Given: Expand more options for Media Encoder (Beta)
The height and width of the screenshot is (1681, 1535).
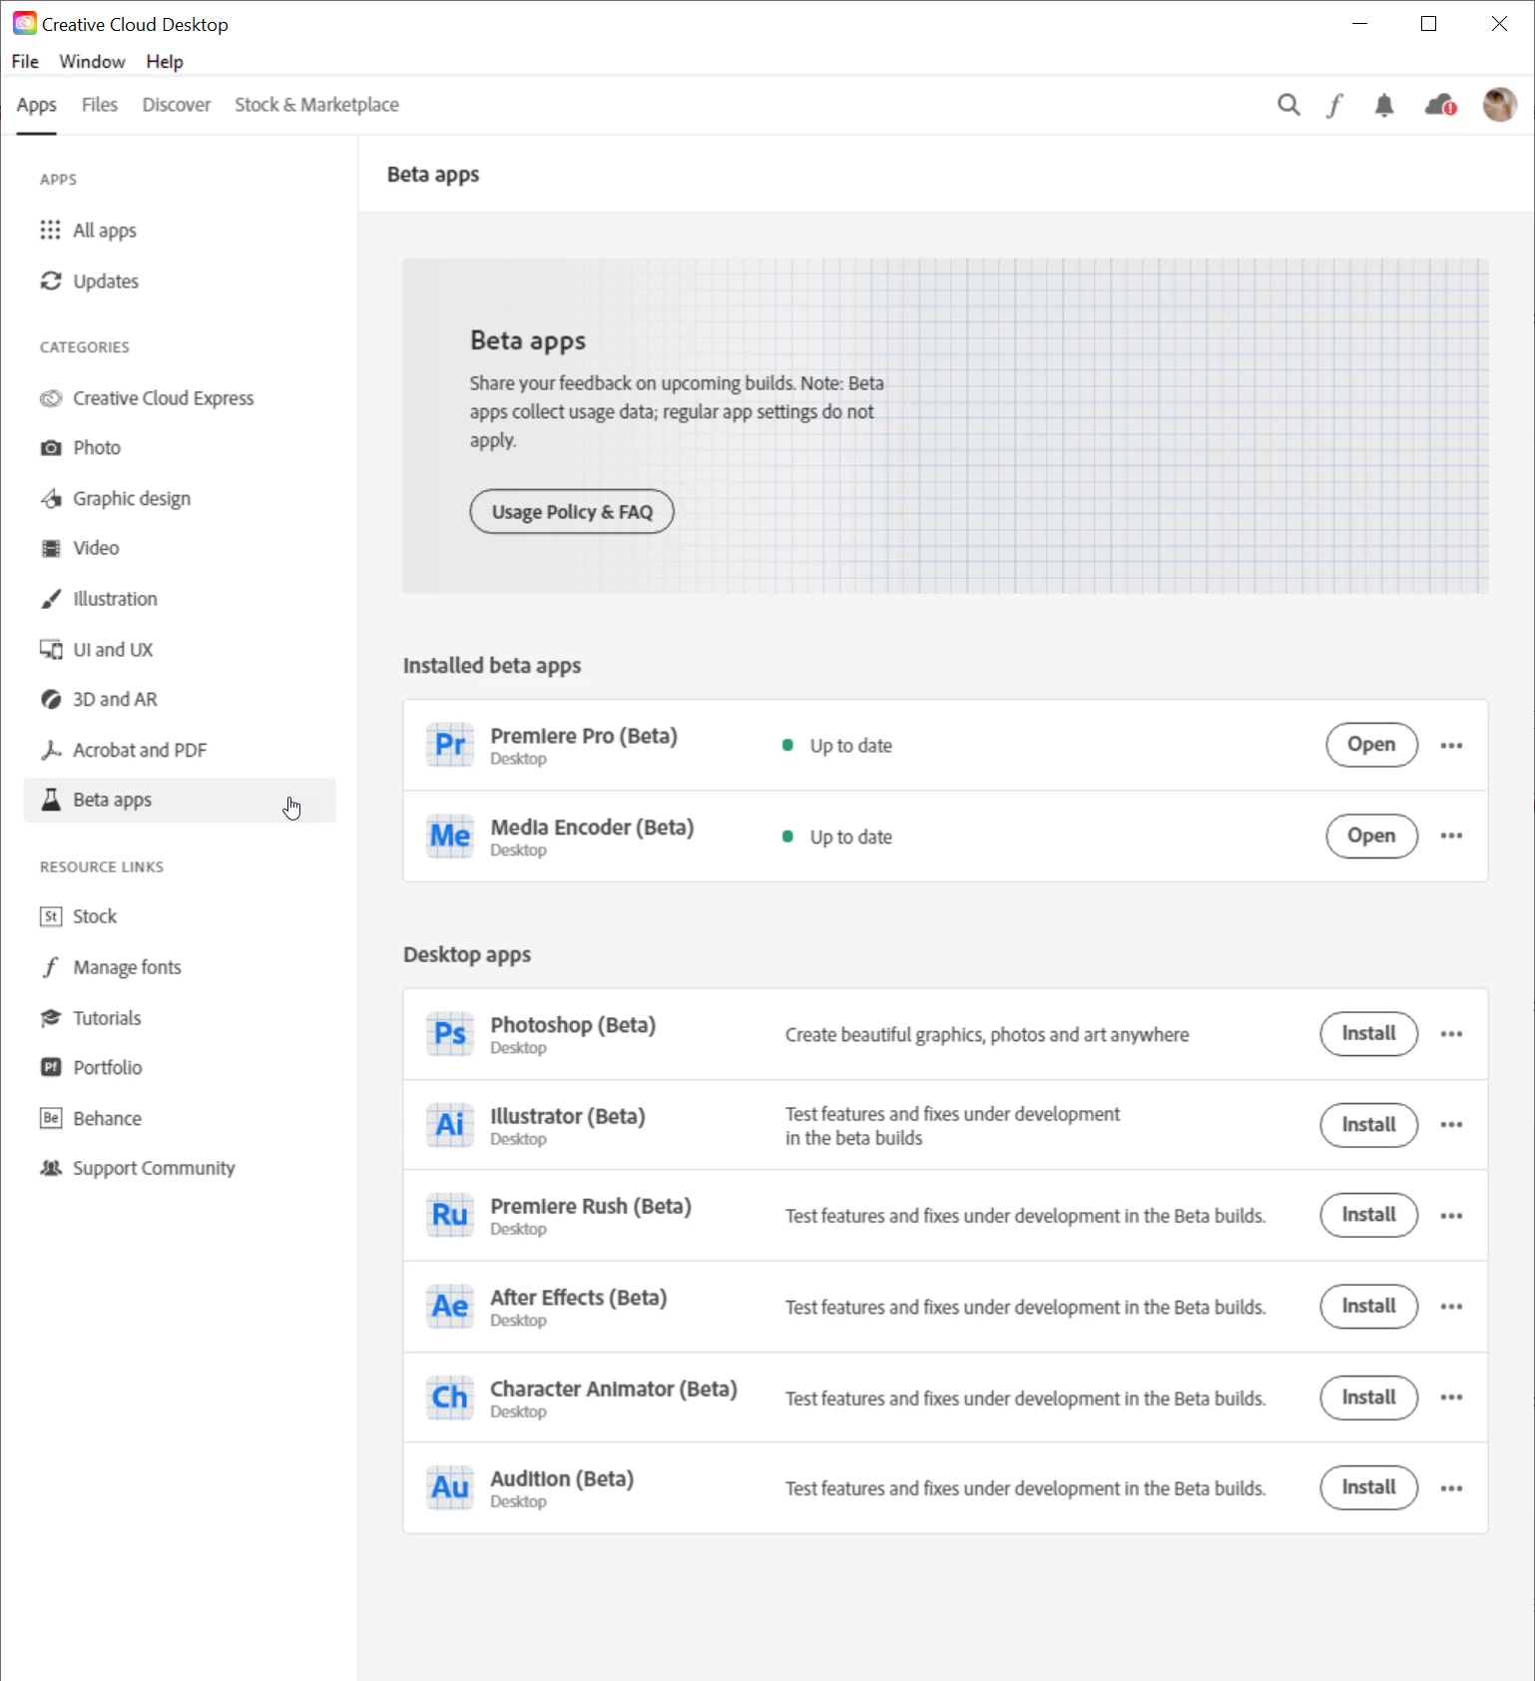Looking at the screenshot, I should (1451, 836).
